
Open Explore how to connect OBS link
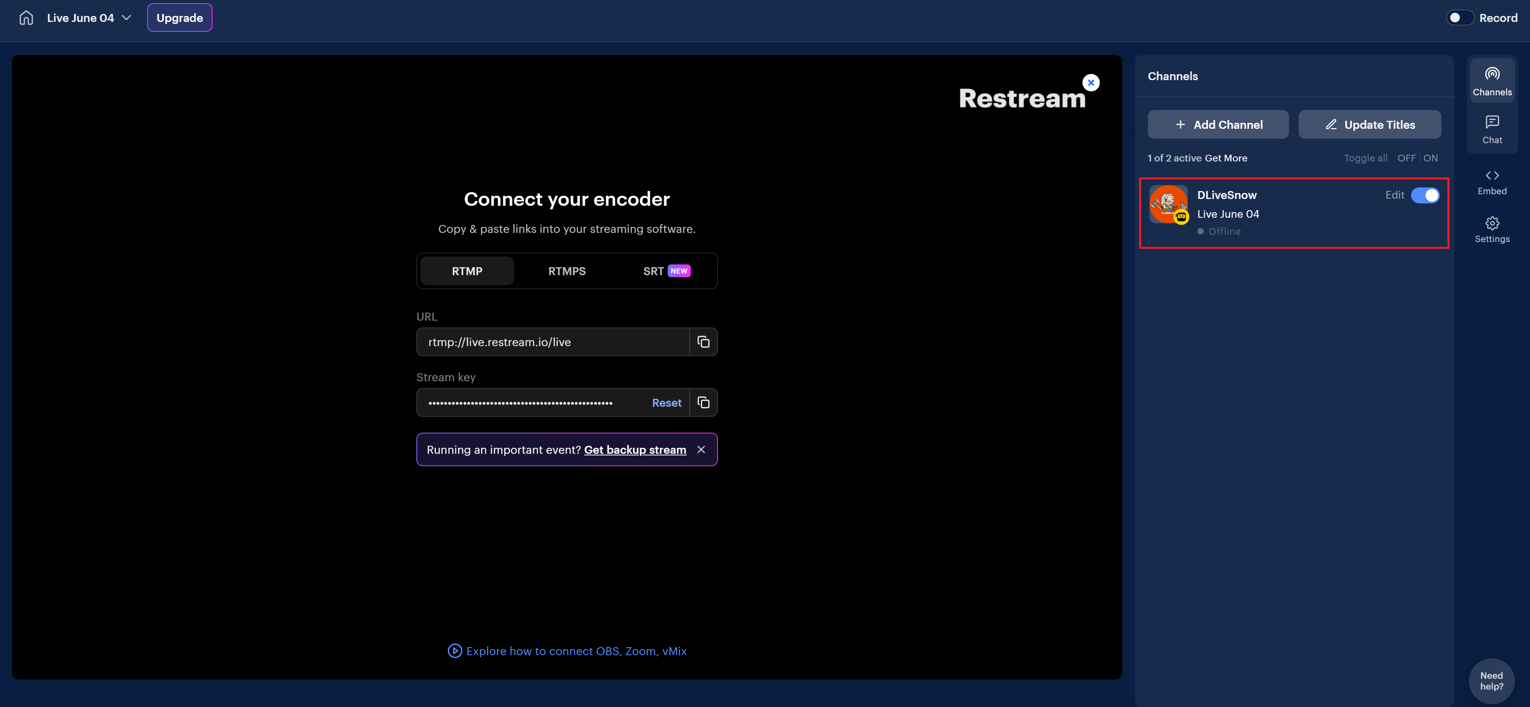(576, 651)
